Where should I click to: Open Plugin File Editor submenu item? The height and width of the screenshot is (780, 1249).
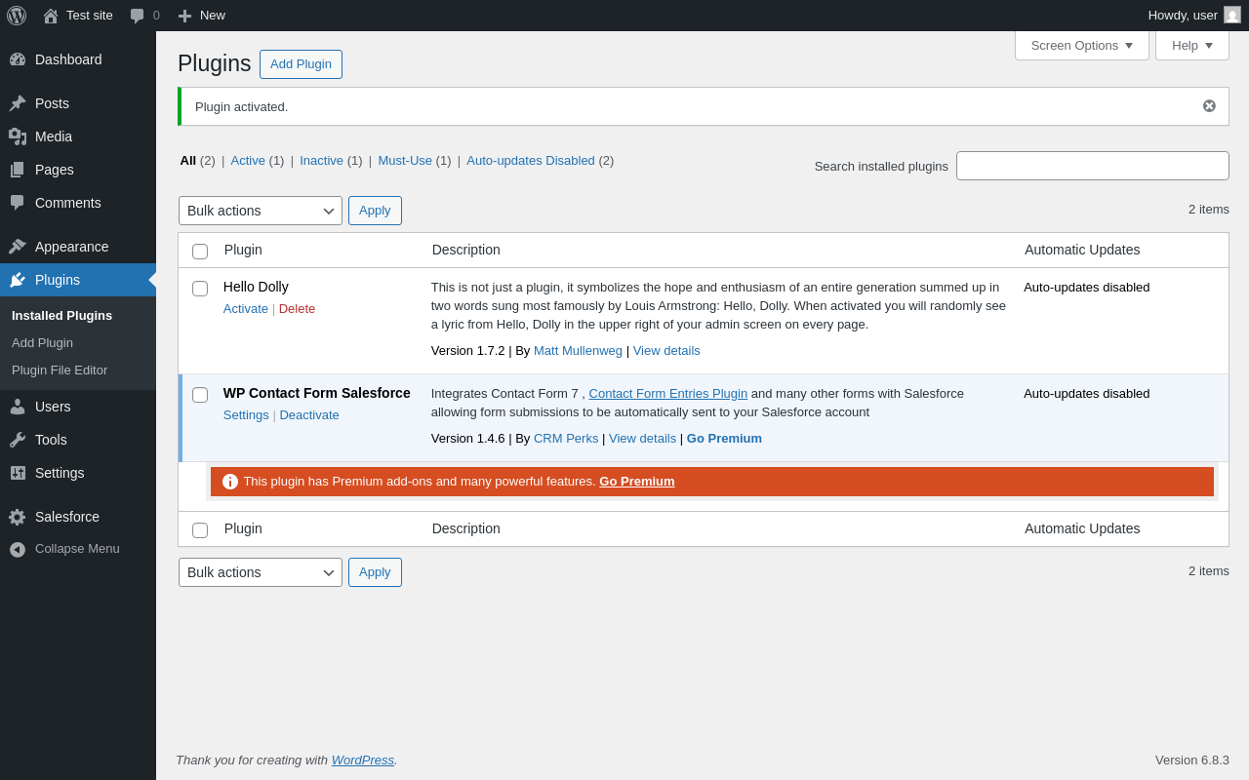coord(60,370)
